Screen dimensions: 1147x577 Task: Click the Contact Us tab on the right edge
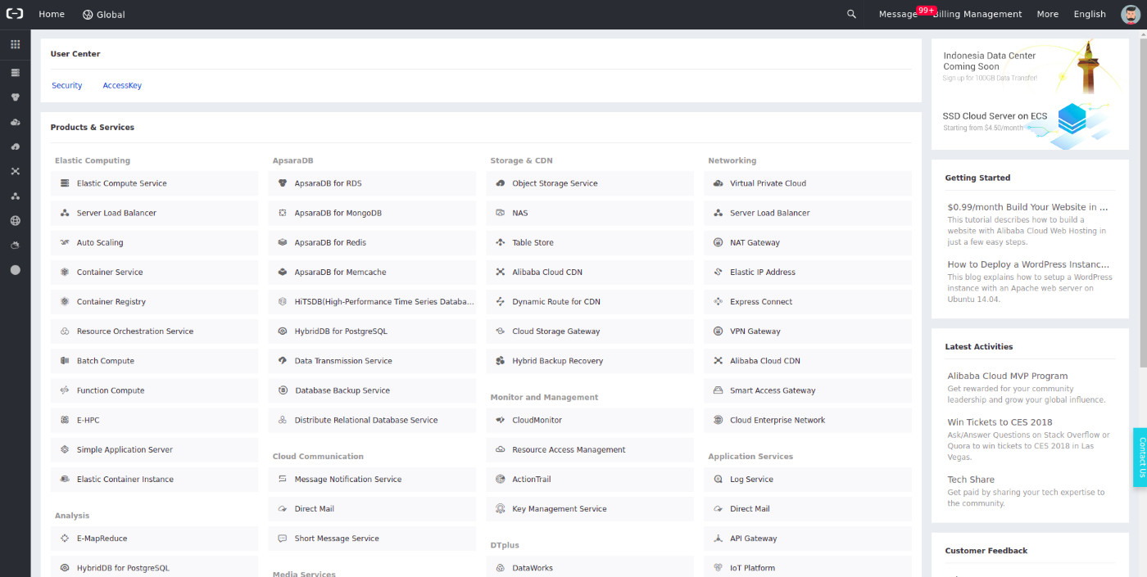(x=1142, y=458)
